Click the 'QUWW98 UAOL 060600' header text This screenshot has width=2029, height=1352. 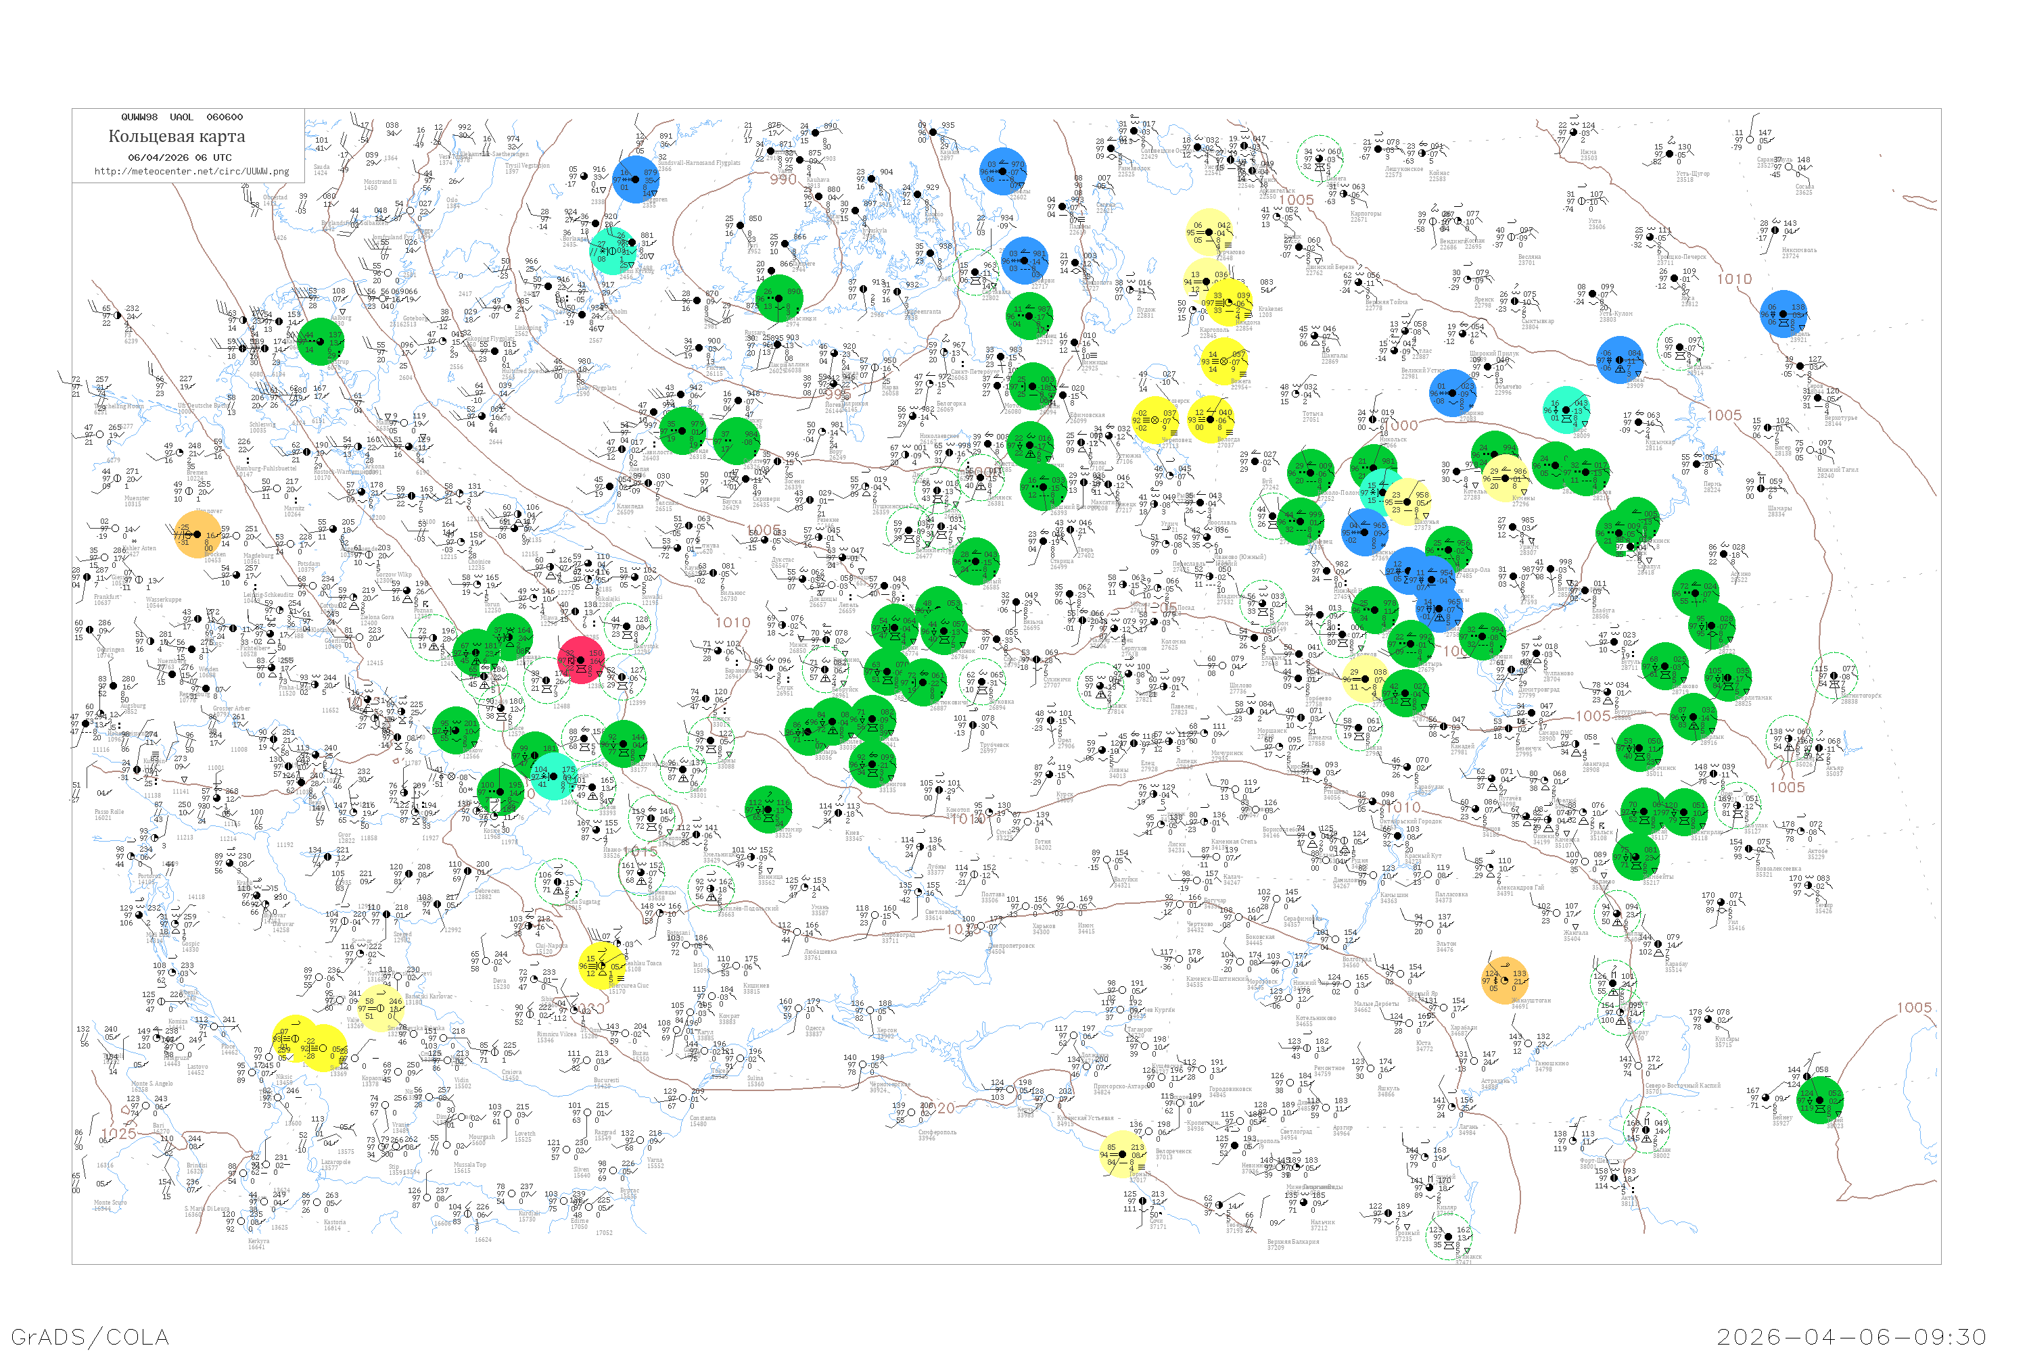(182, 117)
